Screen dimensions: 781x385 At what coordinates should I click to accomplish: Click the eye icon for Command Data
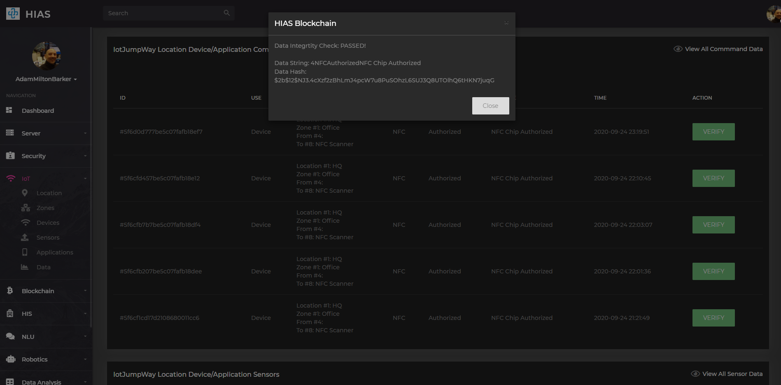click(x=678, y=49)
